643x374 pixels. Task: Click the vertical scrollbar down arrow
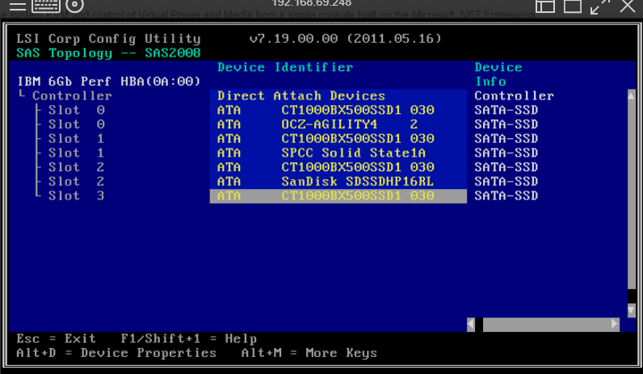tap(631, 310)
